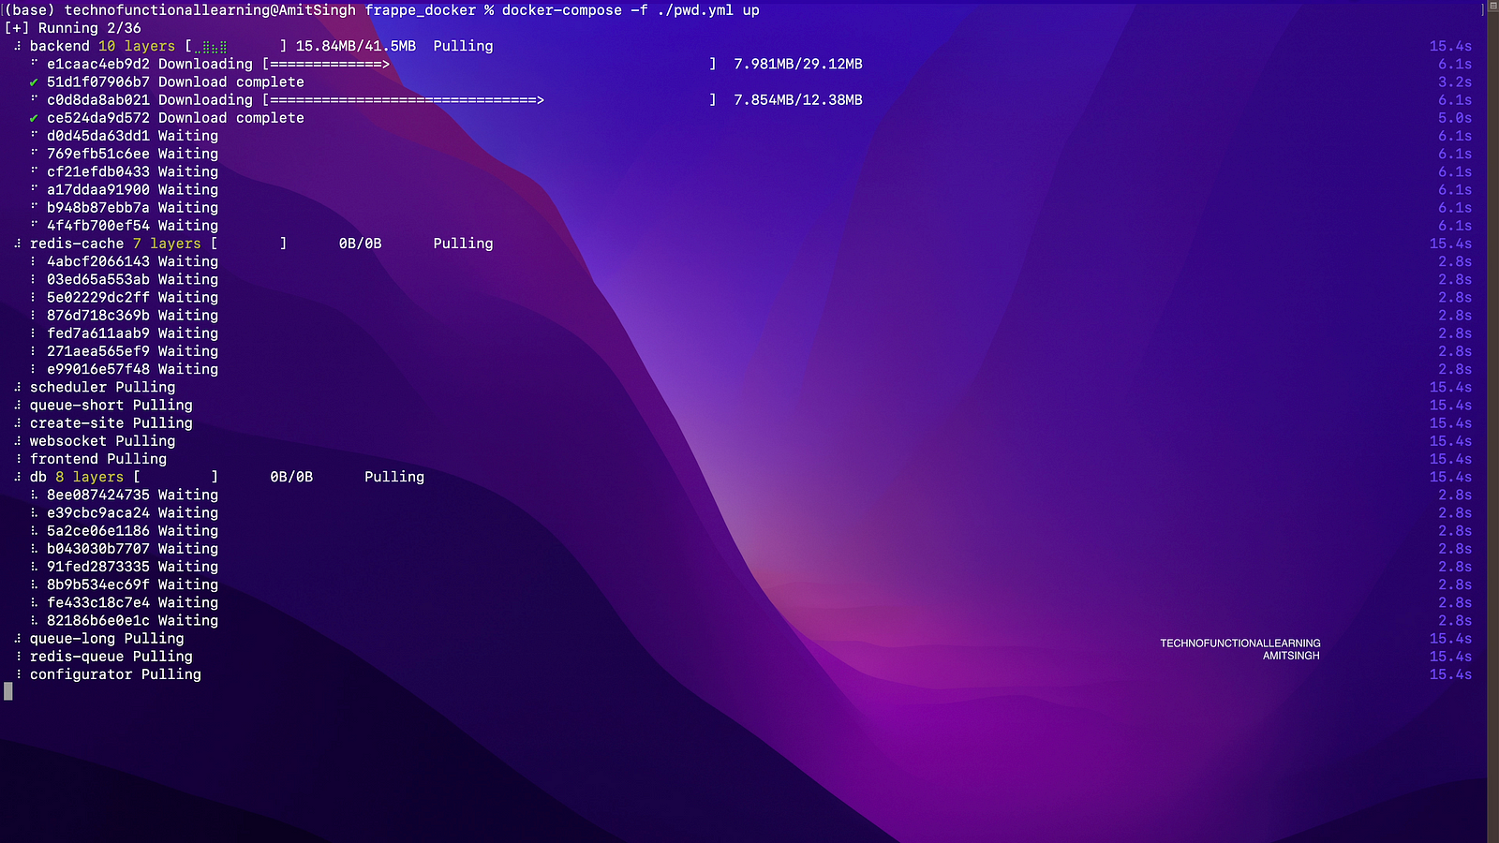Select the "10 layers" text for backend
This screenshot has width=1499, height=843.
pyautogui.click(x=137, y=46)
